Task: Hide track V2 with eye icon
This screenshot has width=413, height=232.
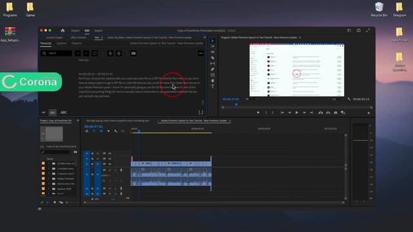Action: click(x=110, y=159)
